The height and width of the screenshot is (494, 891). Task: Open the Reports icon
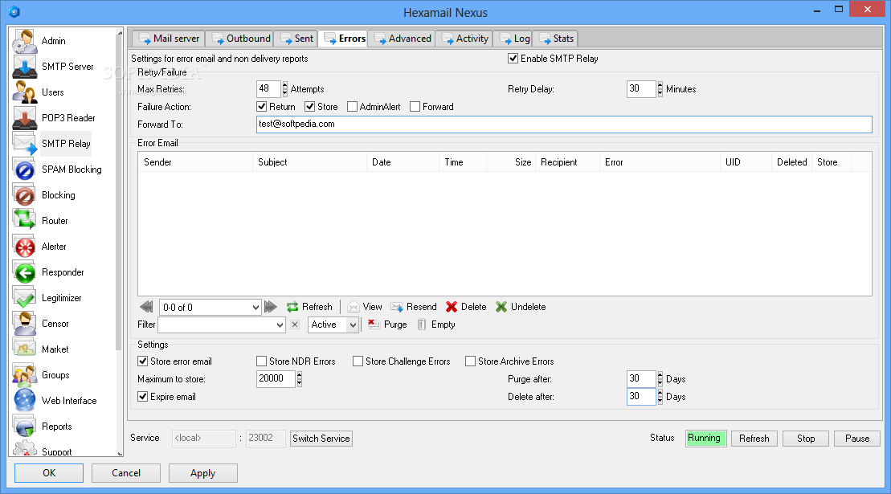[25, 426]
